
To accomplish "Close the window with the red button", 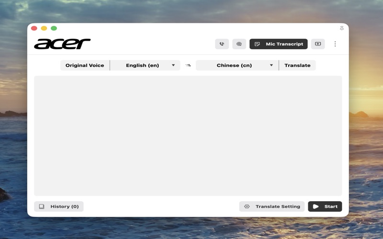I will click(x=34, y=28).
